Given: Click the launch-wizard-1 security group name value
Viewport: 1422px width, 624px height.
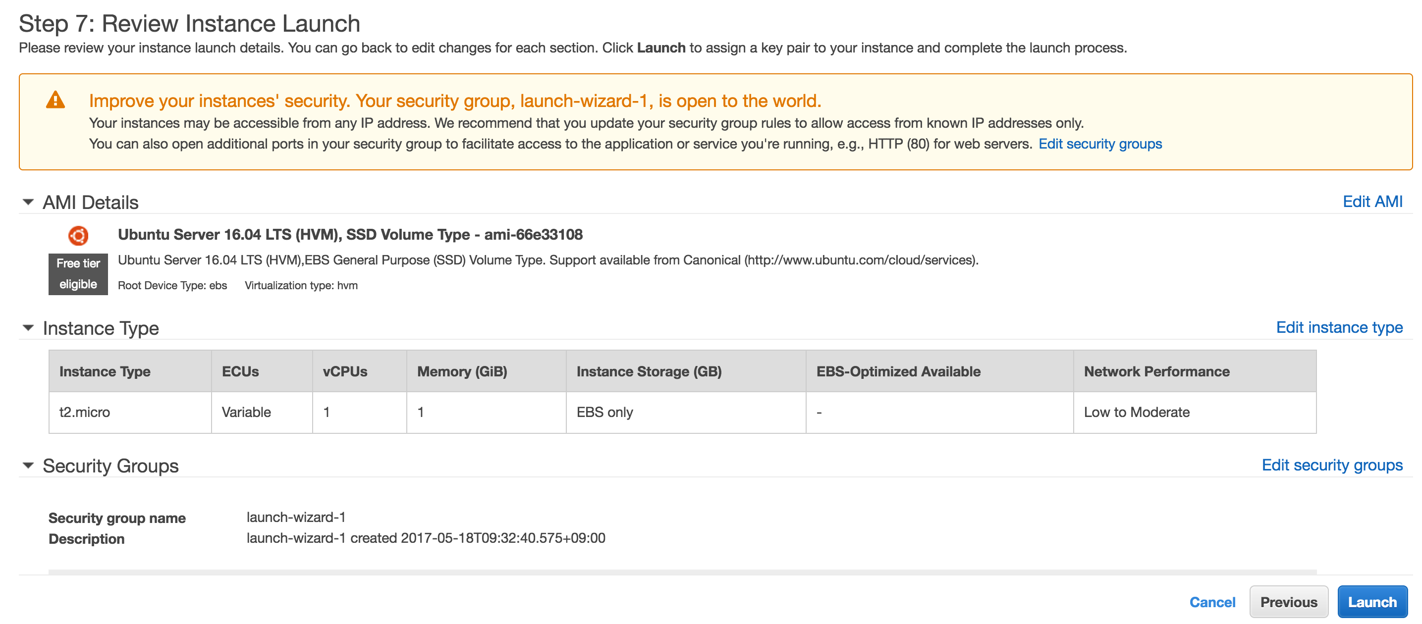Looking at the screenshot, I should point(296,517).
